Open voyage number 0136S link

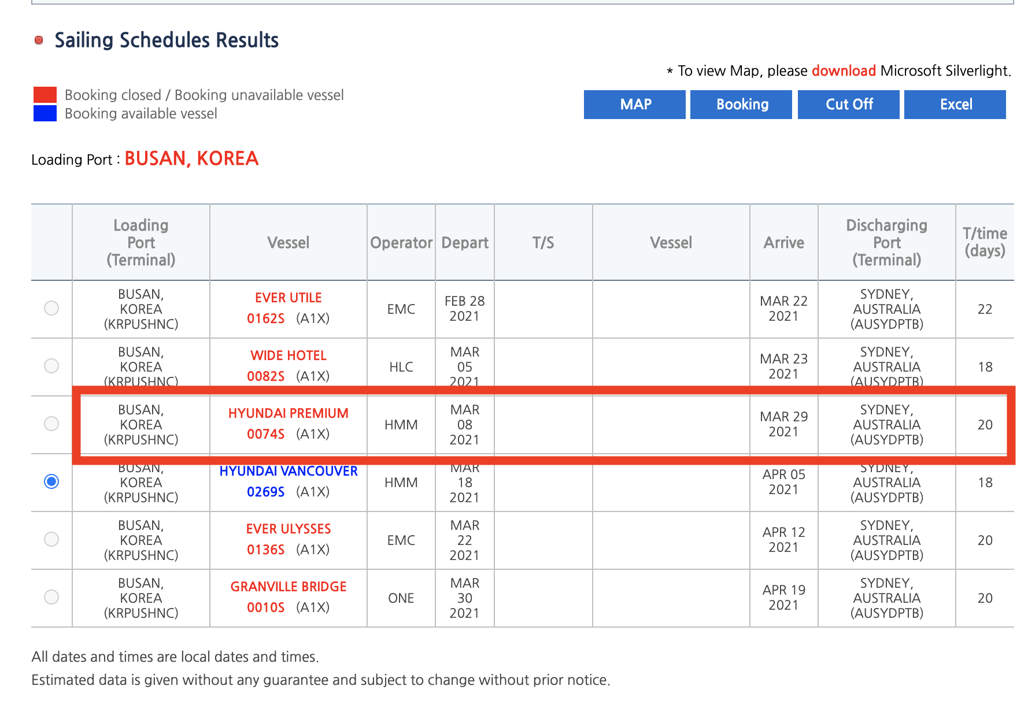[x=266, y=550]
